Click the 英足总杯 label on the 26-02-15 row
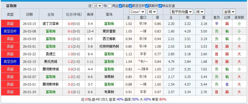 click(x=10, y=61)
